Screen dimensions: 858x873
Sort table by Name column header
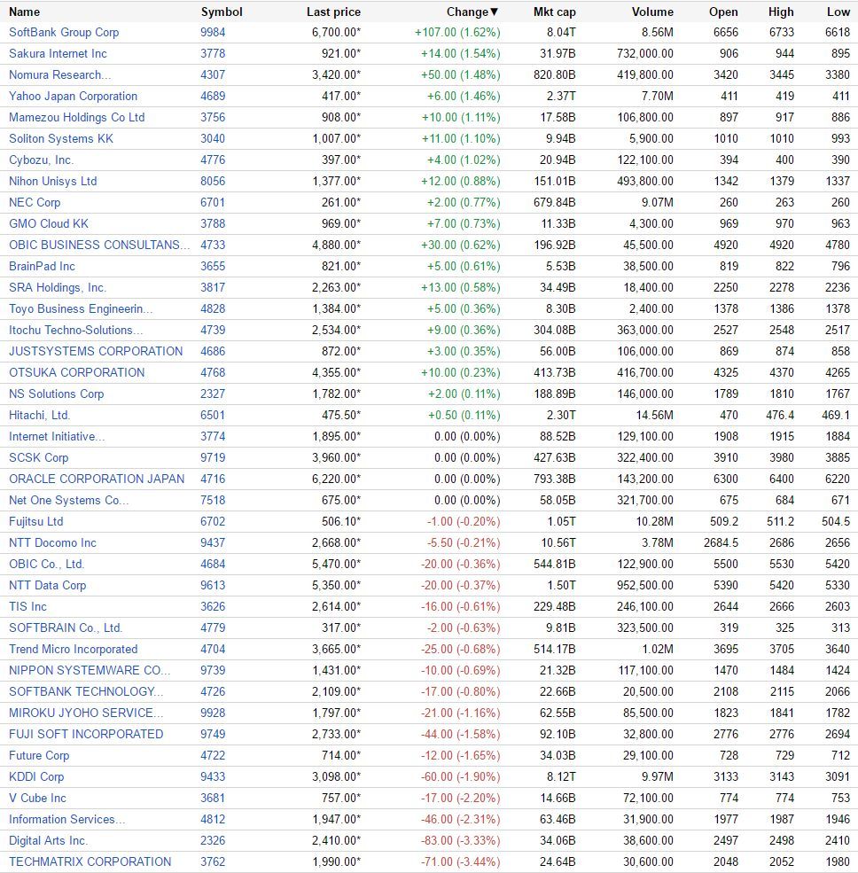(x=25, y=12)
